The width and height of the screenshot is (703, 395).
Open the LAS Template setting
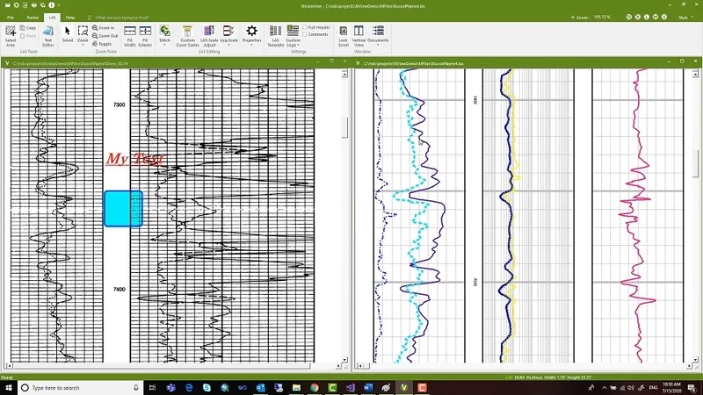tap(275, 36)
